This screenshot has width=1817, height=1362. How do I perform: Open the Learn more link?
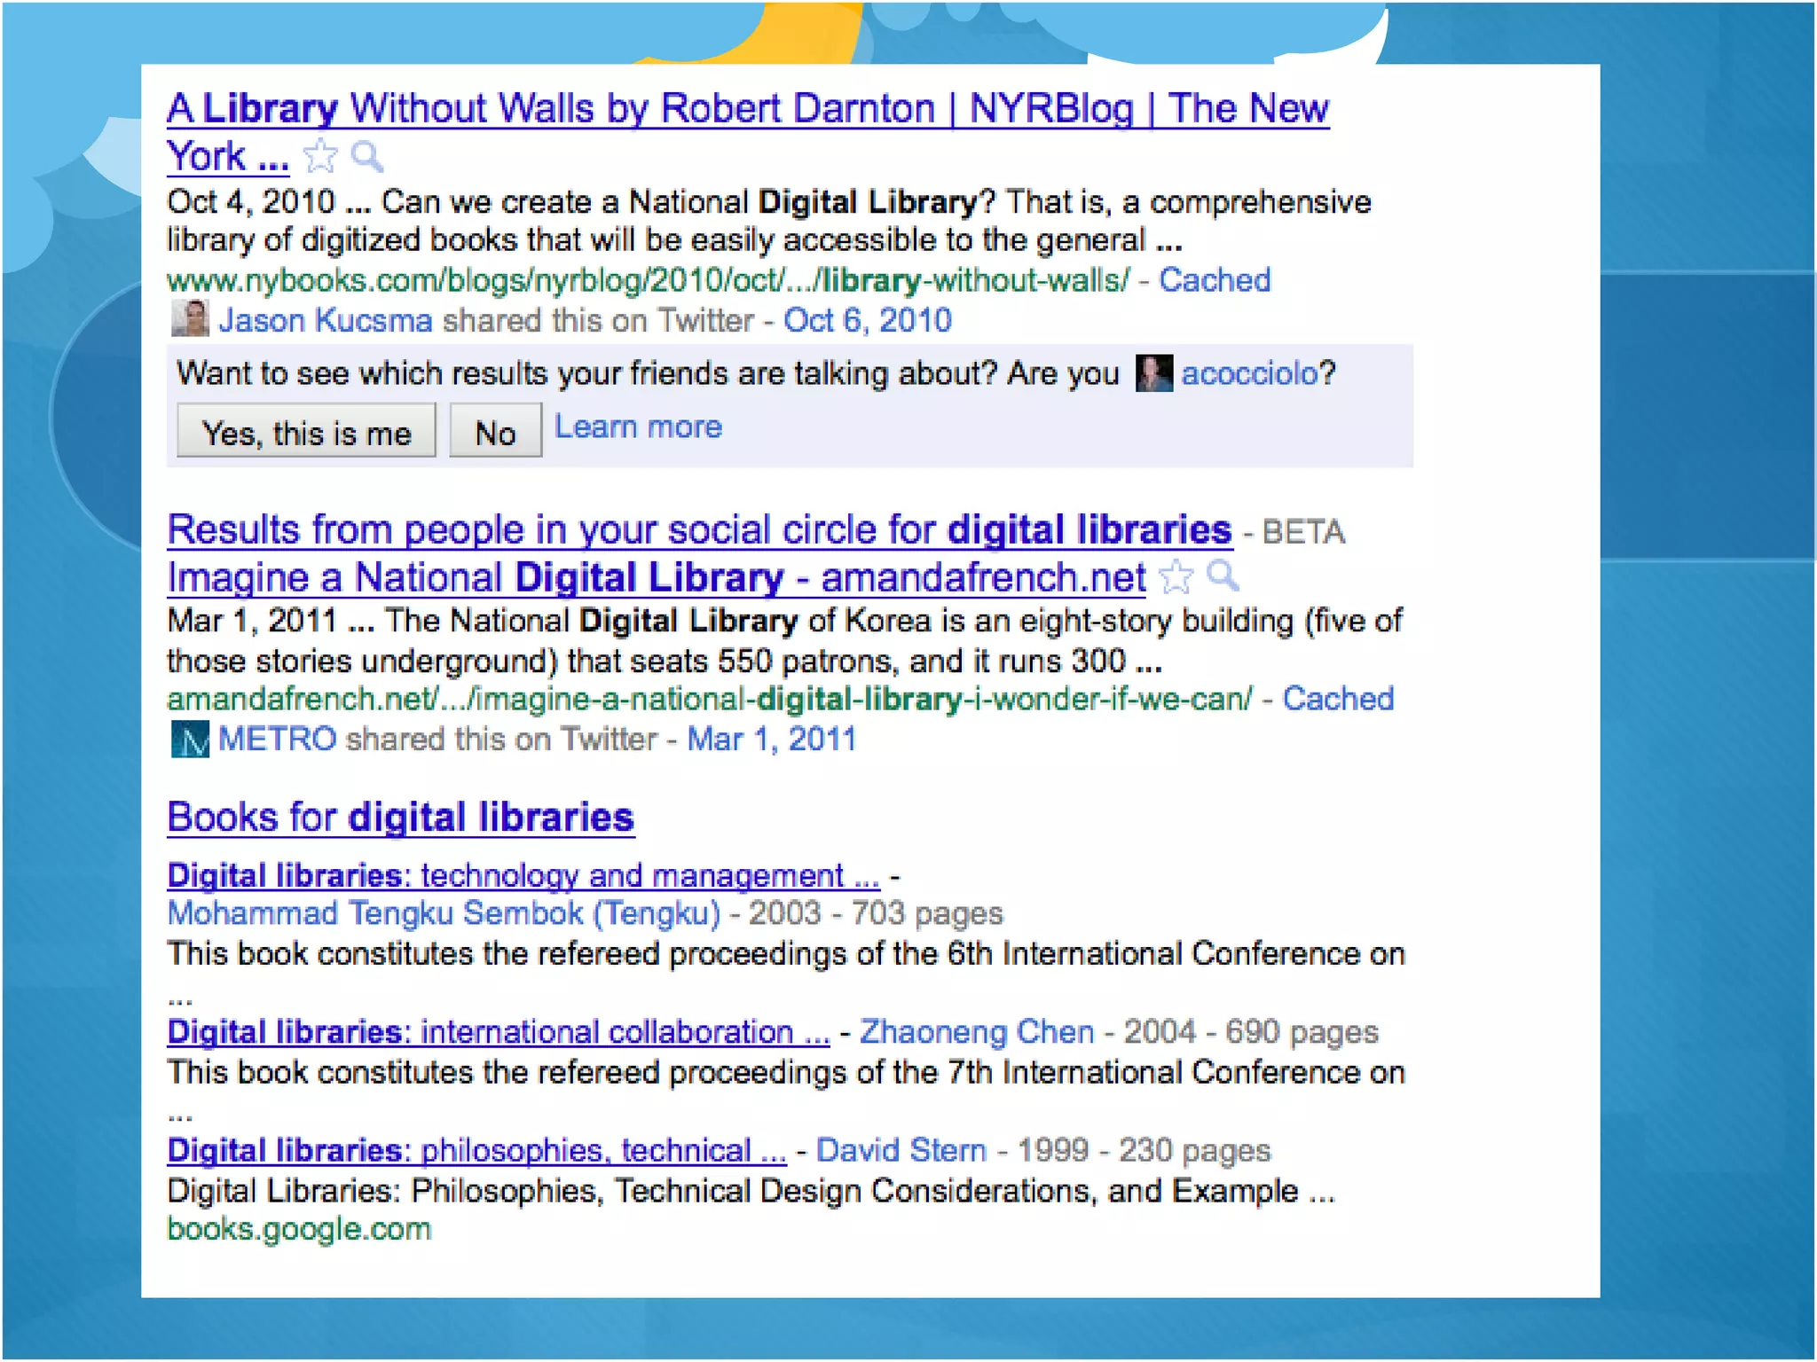click(x=638, y=427)
